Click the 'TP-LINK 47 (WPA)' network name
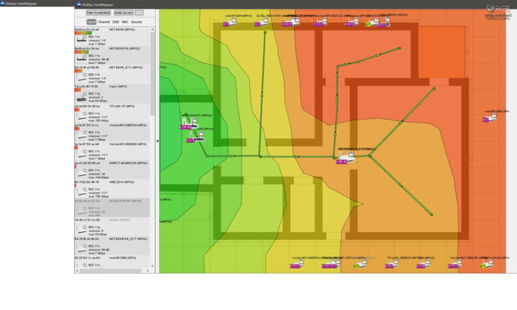The height and width of the screenshot is (310, 517). point(123,106)
